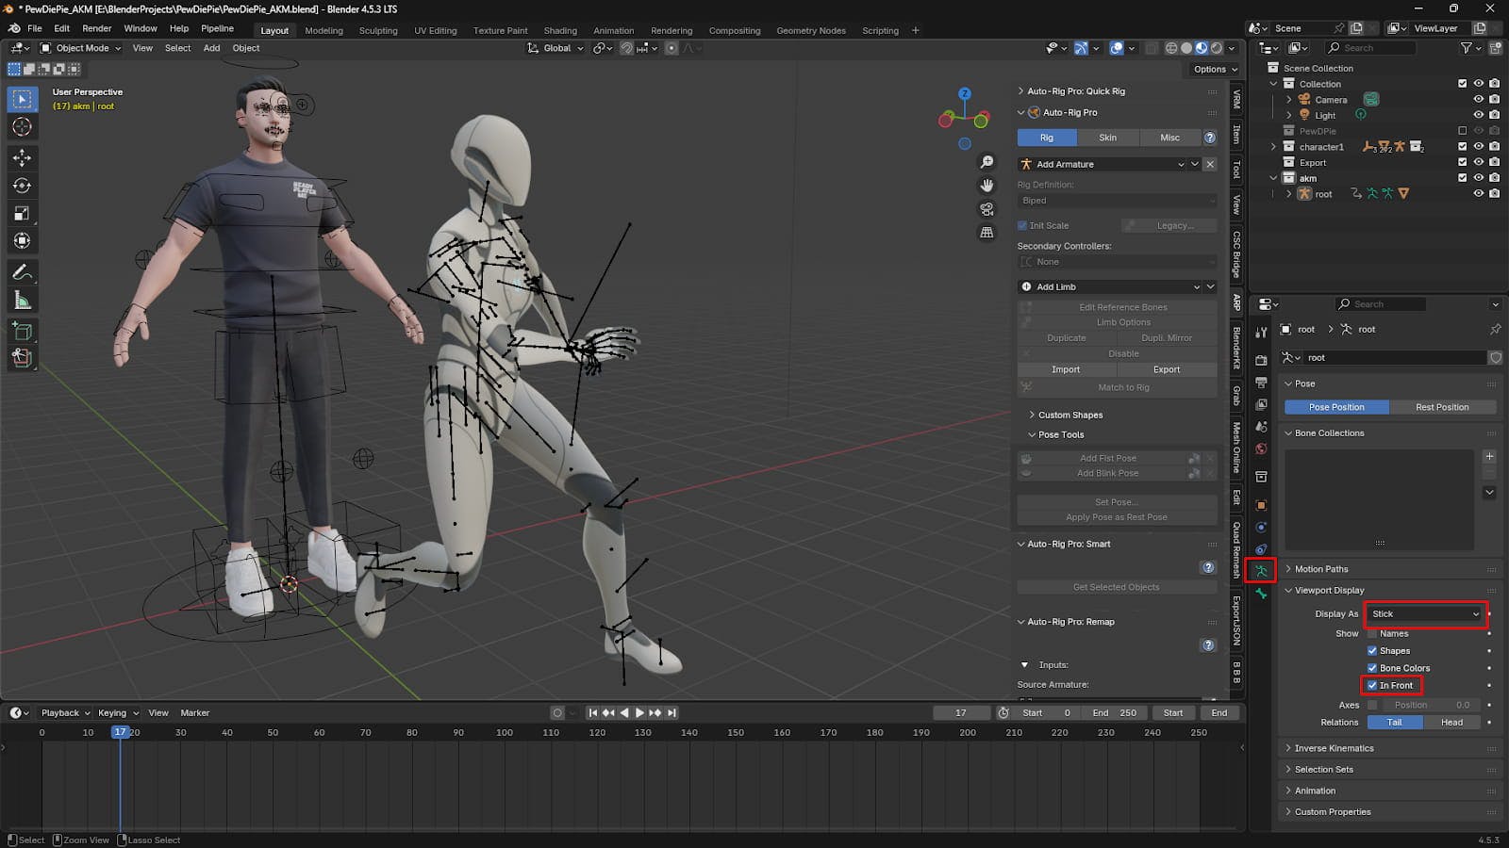
Task: Click the current frame number field
Action: 960,713
